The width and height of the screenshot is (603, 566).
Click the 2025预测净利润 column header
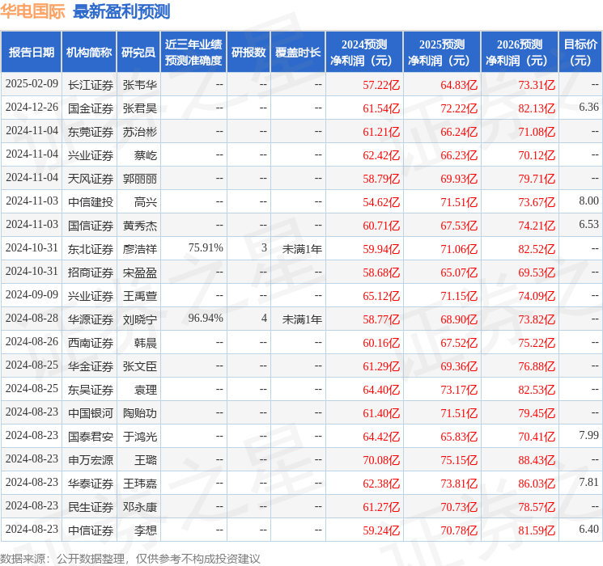(442, 53)
